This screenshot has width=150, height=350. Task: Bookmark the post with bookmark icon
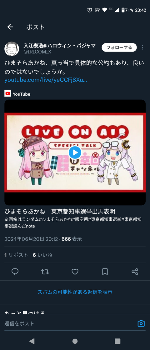[105, 272]
